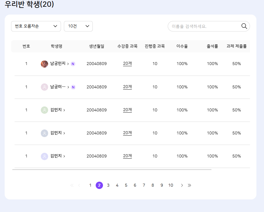
Task: Click 남궁민지's photo avatar
Action: coord(44,64)
